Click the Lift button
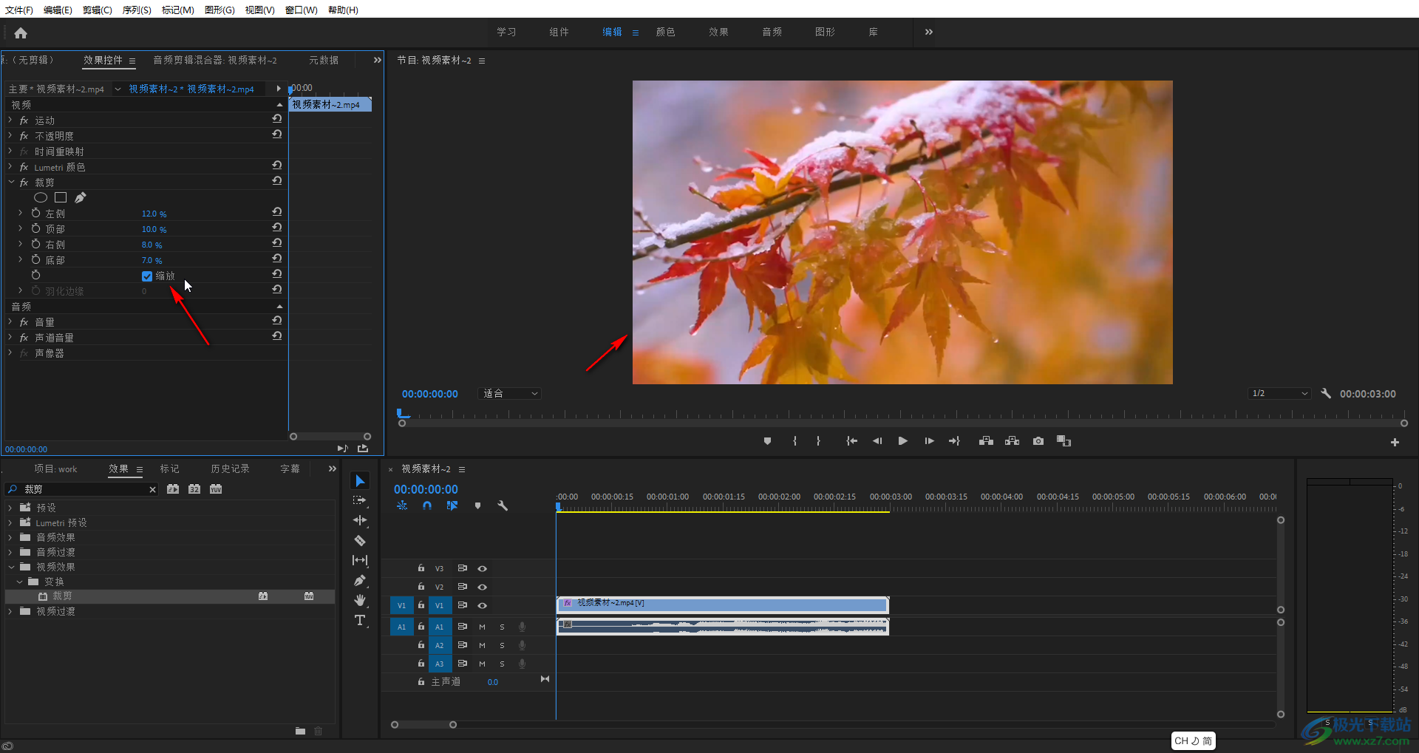 point(986,441)
